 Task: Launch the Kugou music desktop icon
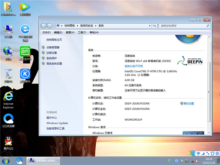pos(25,76)
